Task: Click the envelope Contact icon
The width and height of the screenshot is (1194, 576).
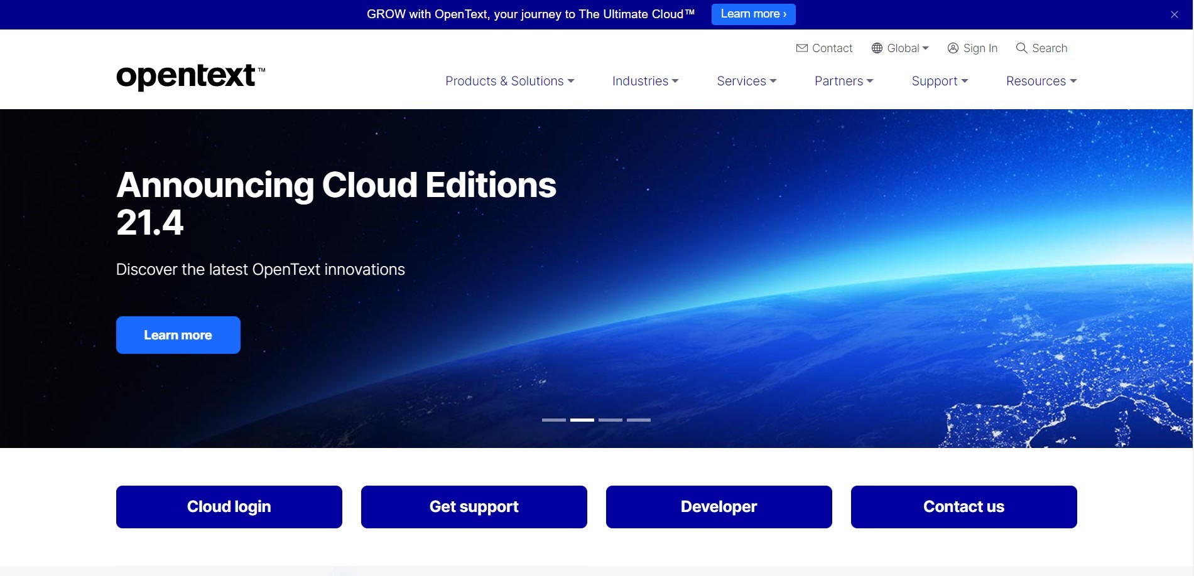Action: [801, 48]
